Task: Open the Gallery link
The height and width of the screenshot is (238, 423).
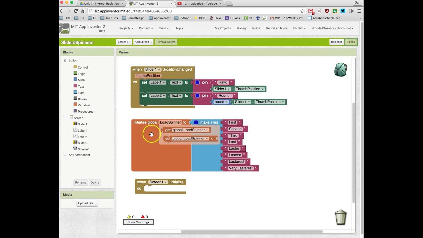Action: point(242,28)
